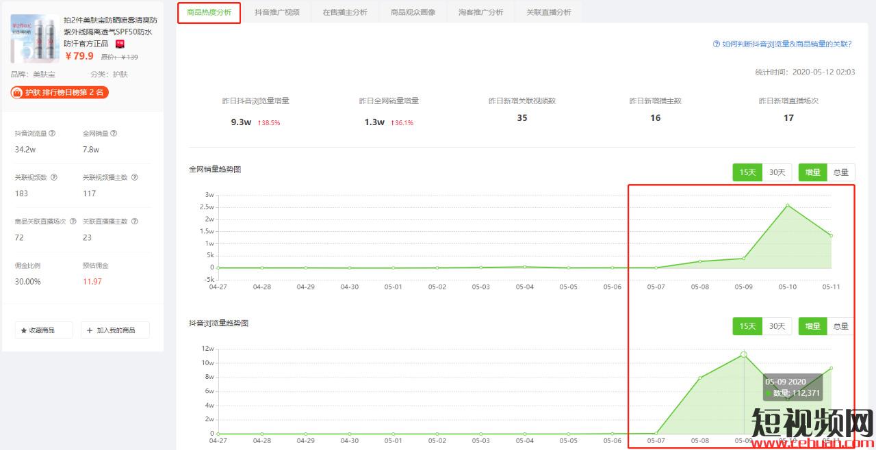Screen dimensions: 876x450
Task: Select 30天 in the 全网销量趋势图 chart
Action: [x=777, y=172]
